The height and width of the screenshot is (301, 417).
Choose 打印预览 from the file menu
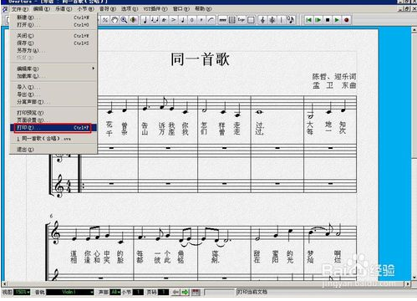(53, 113)
